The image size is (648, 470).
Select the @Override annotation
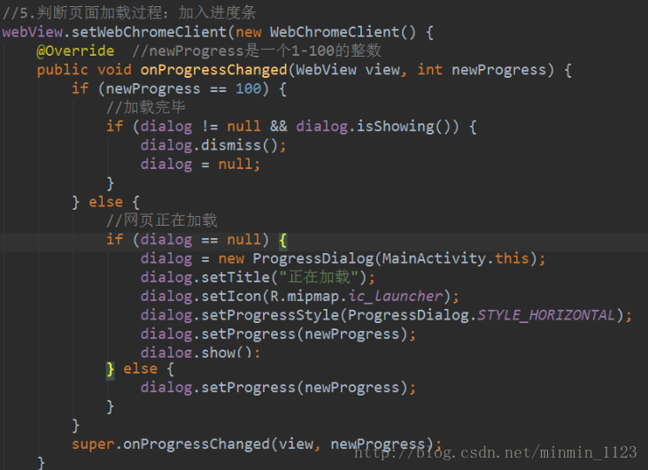[x=75, y=50]
